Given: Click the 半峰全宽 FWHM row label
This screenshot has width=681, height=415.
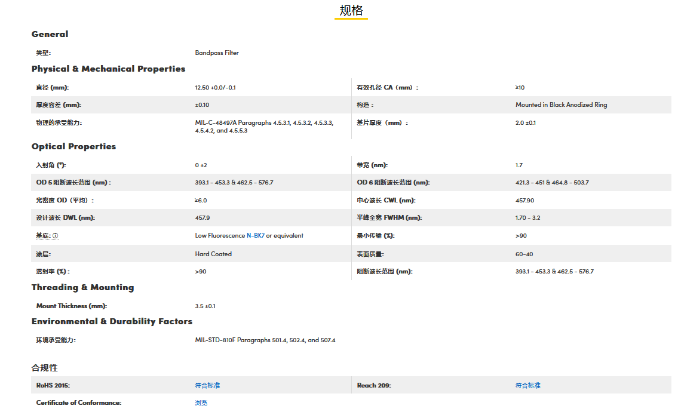Looking at the screenshot, I should 389,218.
